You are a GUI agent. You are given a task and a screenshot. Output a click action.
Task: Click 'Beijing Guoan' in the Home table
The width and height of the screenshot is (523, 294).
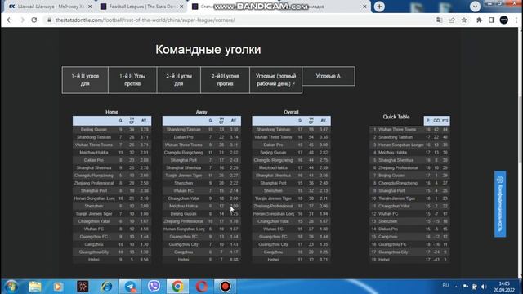(x=94, y=129)
